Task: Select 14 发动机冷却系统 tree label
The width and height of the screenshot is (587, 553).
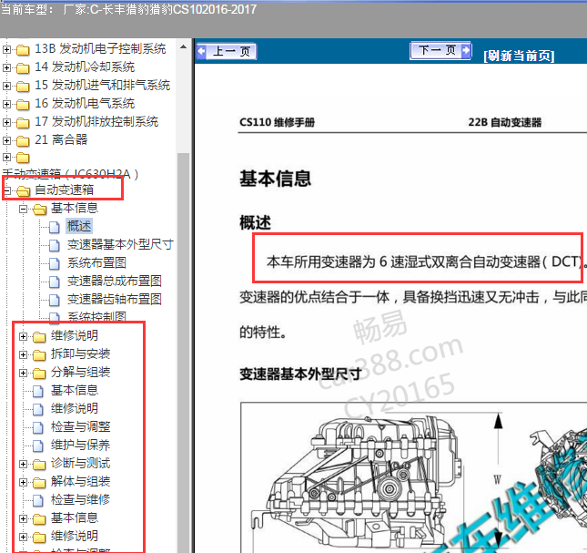Action: pyautogui.click(x=85, y=67)
